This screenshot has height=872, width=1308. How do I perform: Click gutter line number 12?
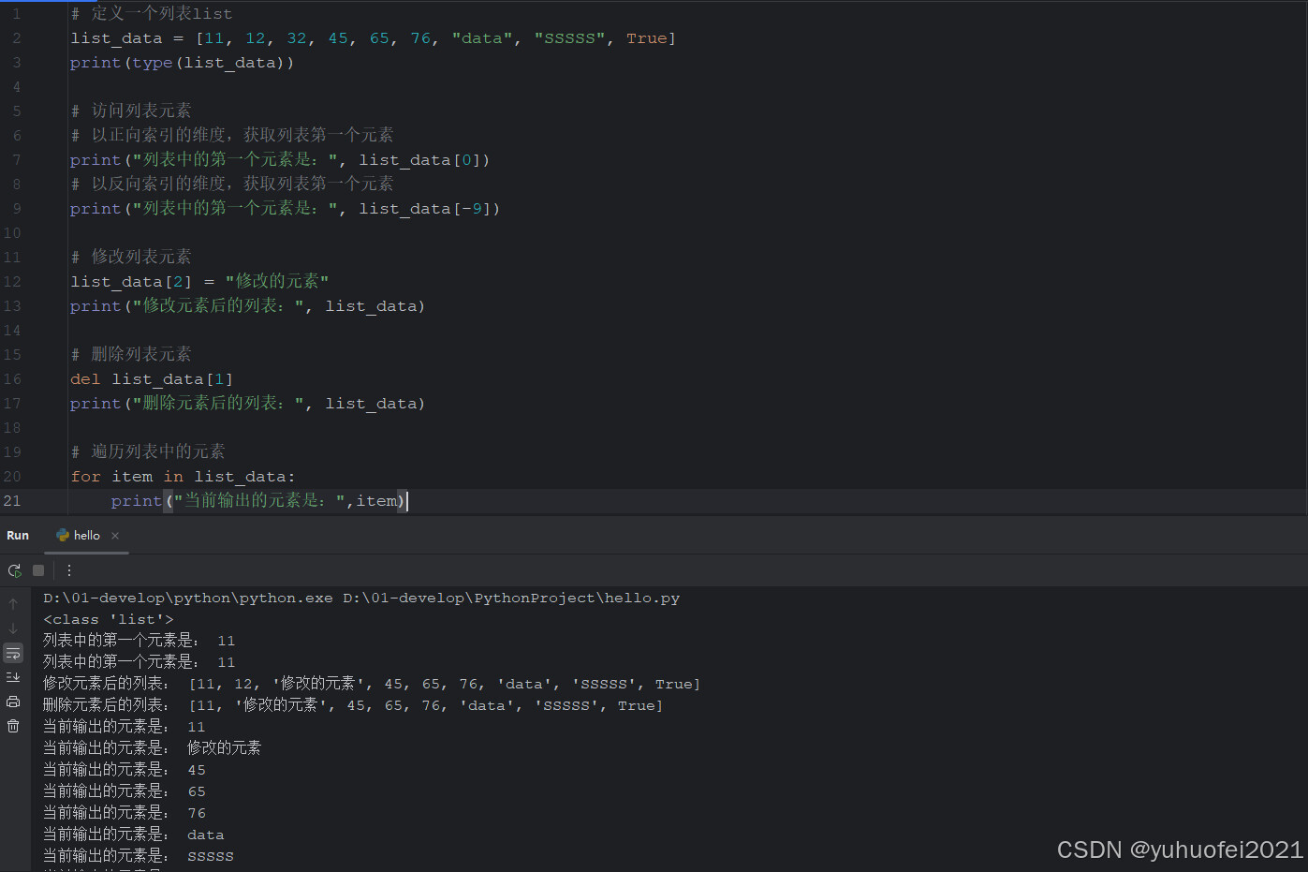tap(12, 282)
